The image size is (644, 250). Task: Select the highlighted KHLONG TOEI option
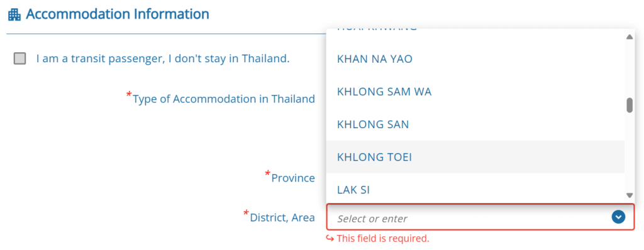475,157
